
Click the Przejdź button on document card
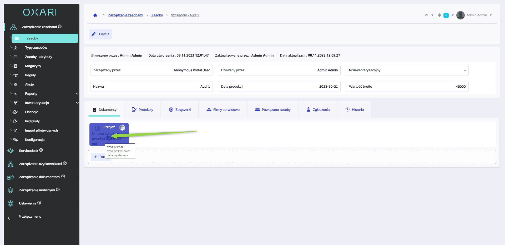tap(109, 127)
